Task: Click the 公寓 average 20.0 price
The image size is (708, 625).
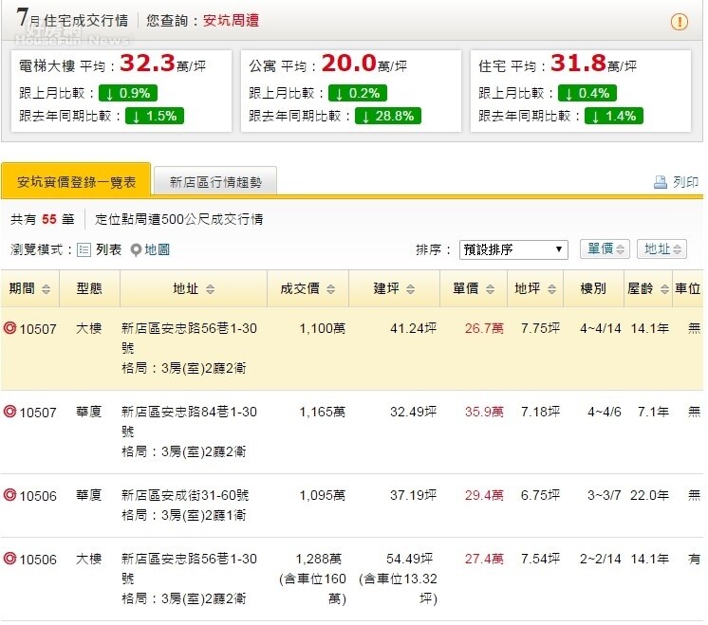Action: tap(348, 63)
